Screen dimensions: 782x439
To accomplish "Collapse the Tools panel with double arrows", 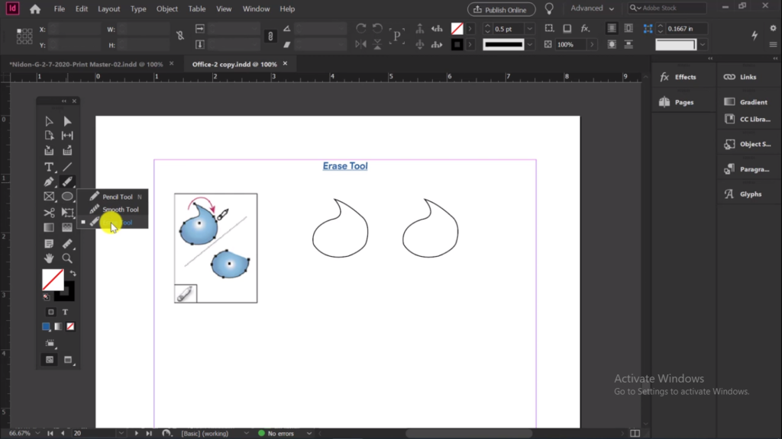I will coord(64,101).
